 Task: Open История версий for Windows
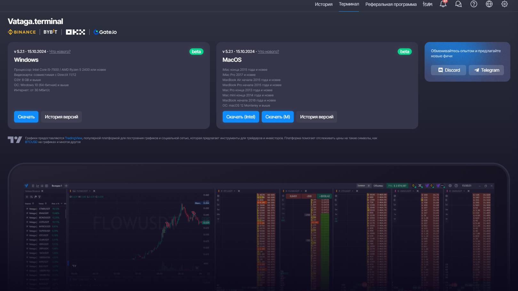(61, 117)
